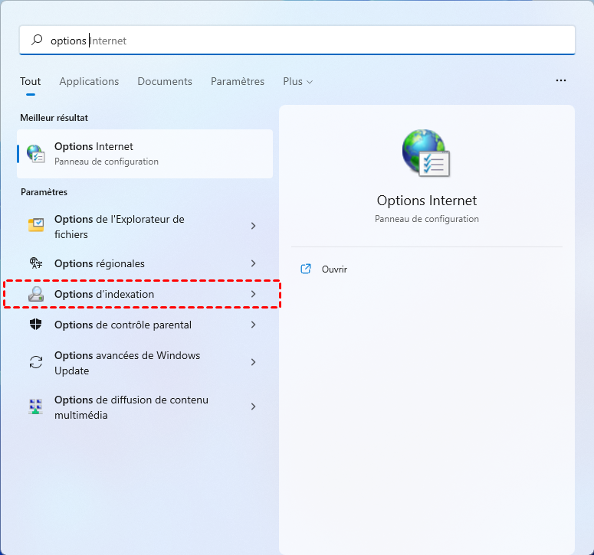Open Options régionales result
This screenshot has width=594, height=555.
click(145, 263)
